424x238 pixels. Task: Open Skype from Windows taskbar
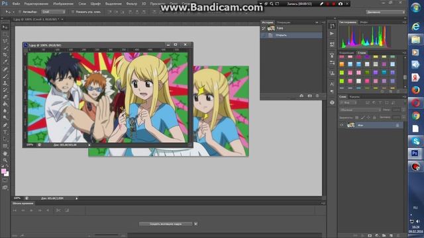tap(415, 141)
